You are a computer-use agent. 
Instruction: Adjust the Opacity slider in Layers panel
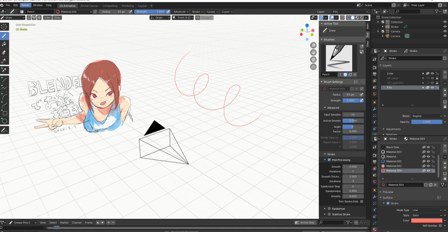coord(427,122)
